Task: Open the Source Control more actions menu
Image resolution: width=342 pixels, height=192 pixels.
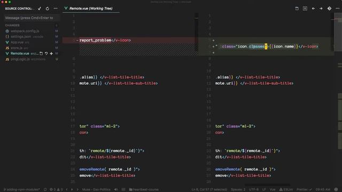Action: click(x=56, y=9)
